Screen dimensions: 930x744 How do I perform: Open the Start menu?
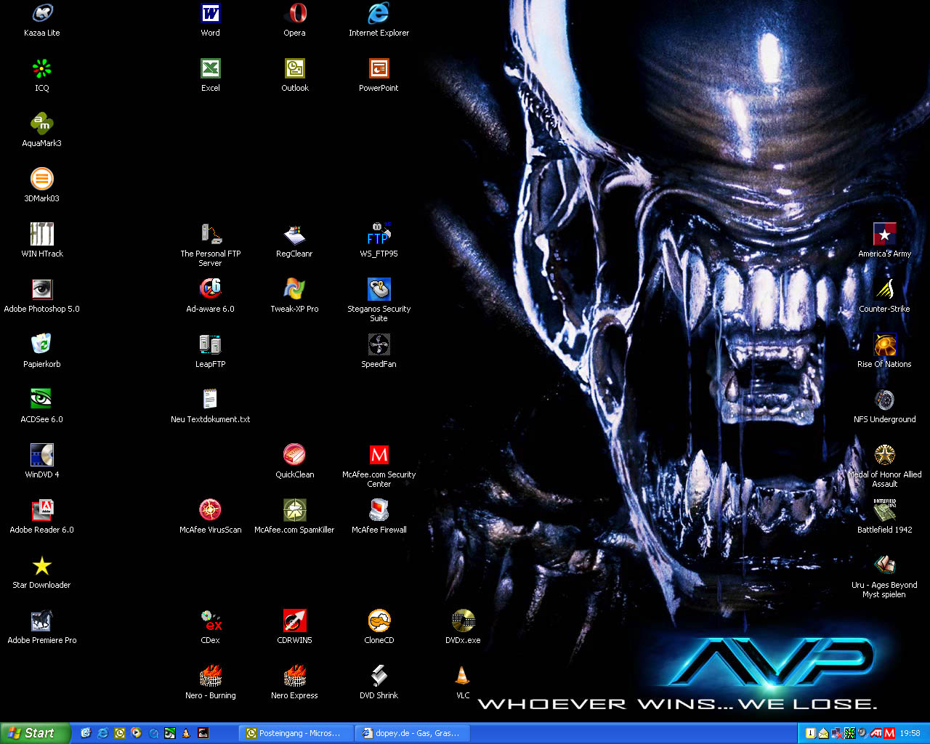coord(36,733)
